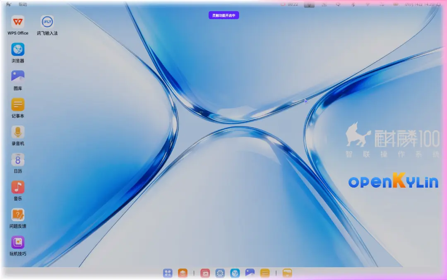447x280 pixels.
Task: Launch the 音乐 music desktop icon
Action: click(18, 188)
